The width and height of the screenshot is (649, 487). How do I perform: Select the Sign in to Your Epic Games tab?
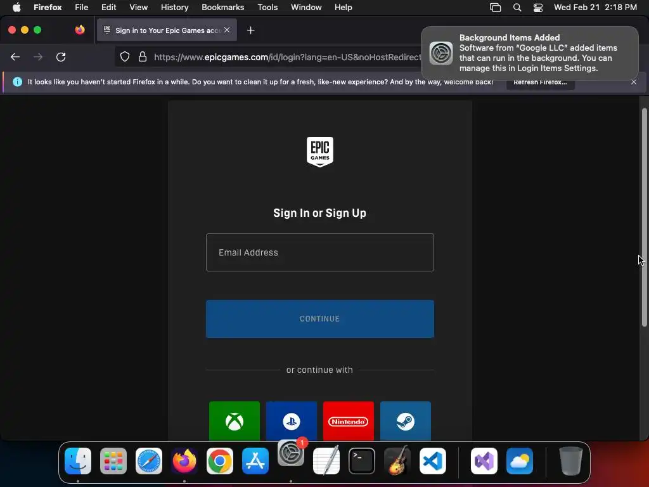tap(167, 30)
